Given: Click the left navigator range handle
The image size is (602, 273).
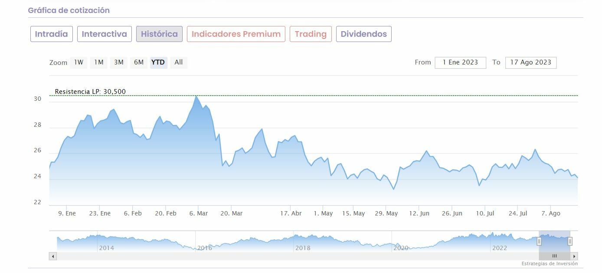Looking at the screenshot, I should [539, 241].
